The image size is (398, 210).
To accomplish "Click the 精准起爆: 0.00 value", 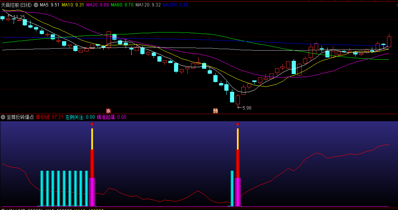I will [112, 117].
